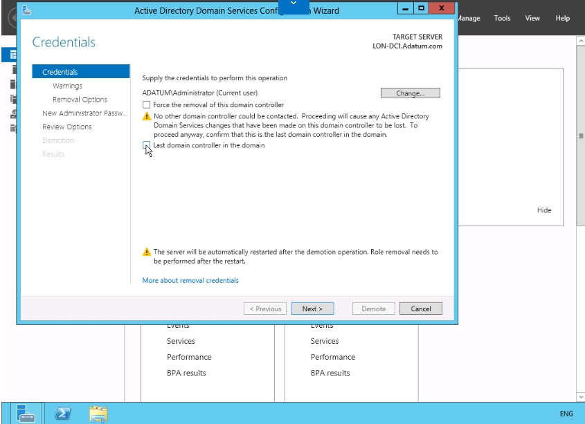Go to the Removal Options wizard step
This screenshot has width=585, height=424.
coord(80,100)
